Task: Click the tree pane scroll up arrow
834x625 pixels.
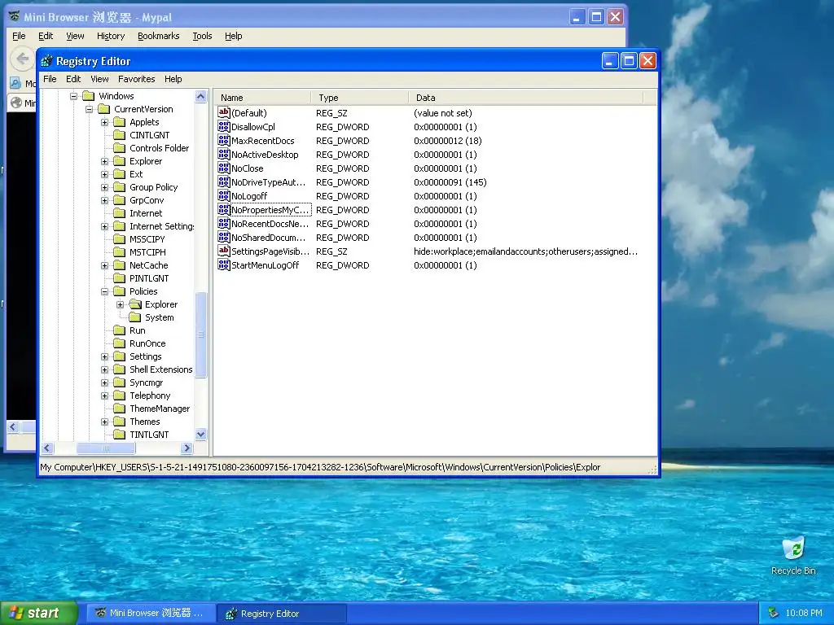Action: [x=200, y=96]
